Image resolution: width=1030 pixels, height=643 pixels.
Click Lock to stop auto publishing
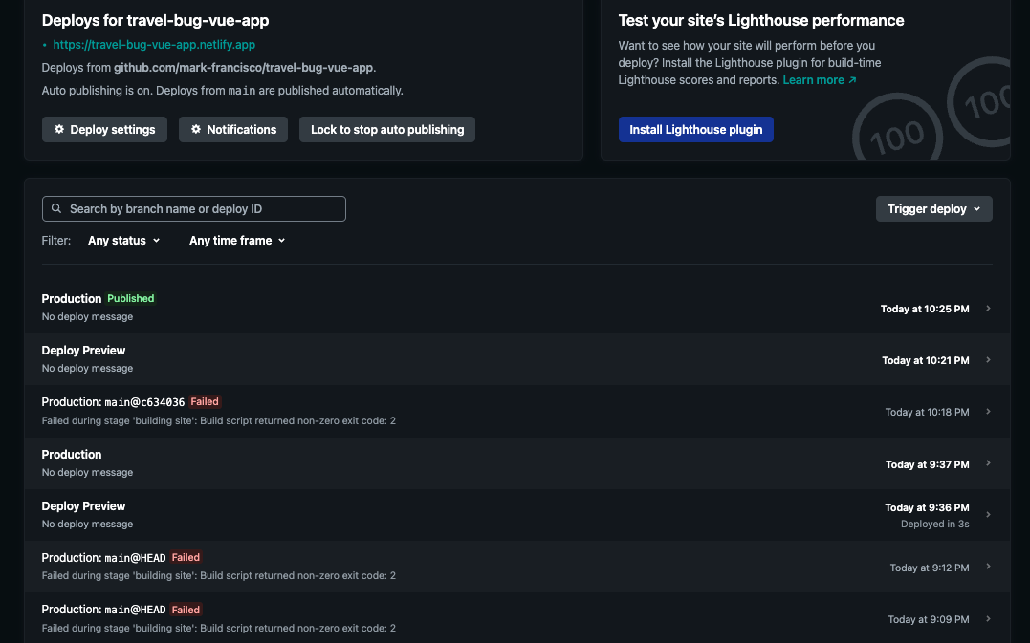coord(387,130)
